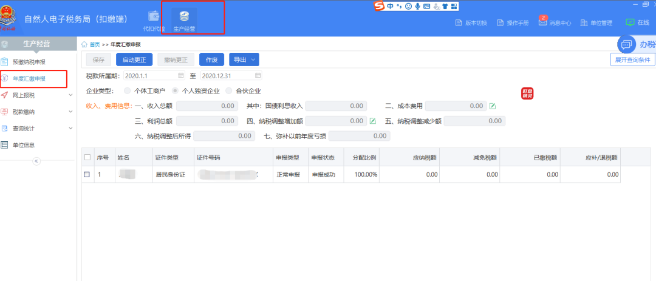
Task: Open 单位信息 in sidebar
Action: tap(24, 145)
